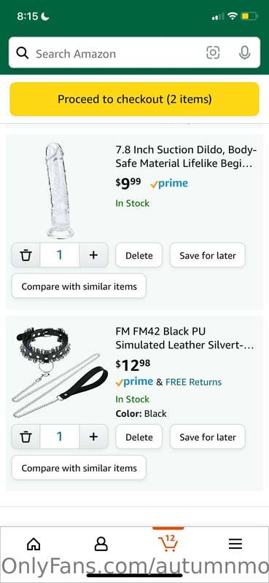Delete the first cart item
Image resolution: width=269 pixels, height=583 pixels.
[139, 255]
